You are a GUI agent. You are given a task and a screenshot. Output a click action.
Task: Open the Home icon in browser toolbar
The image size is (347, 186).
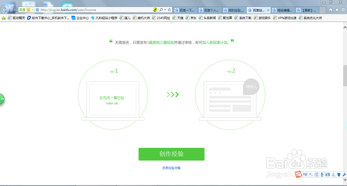click(x=331, y=10)
